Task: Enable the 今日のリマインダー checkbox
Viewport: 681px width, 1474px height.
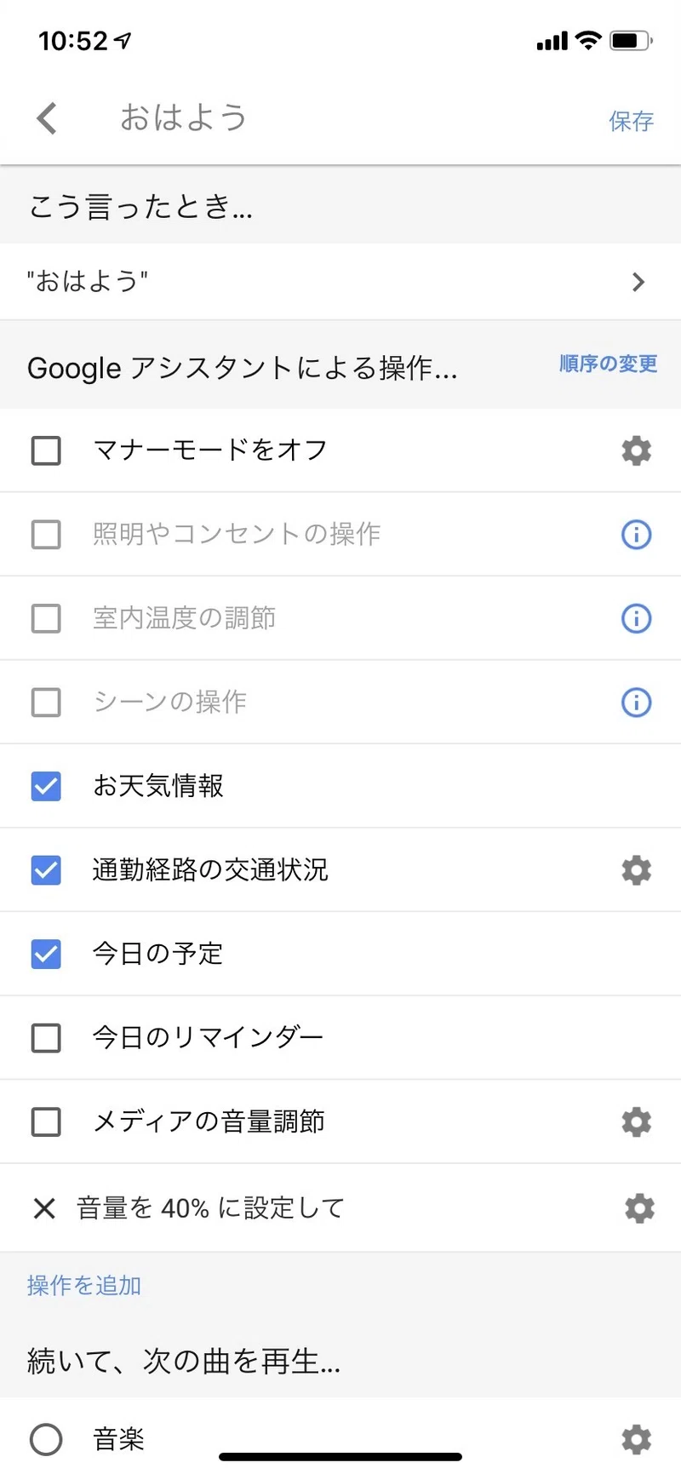Action: 46,1038
